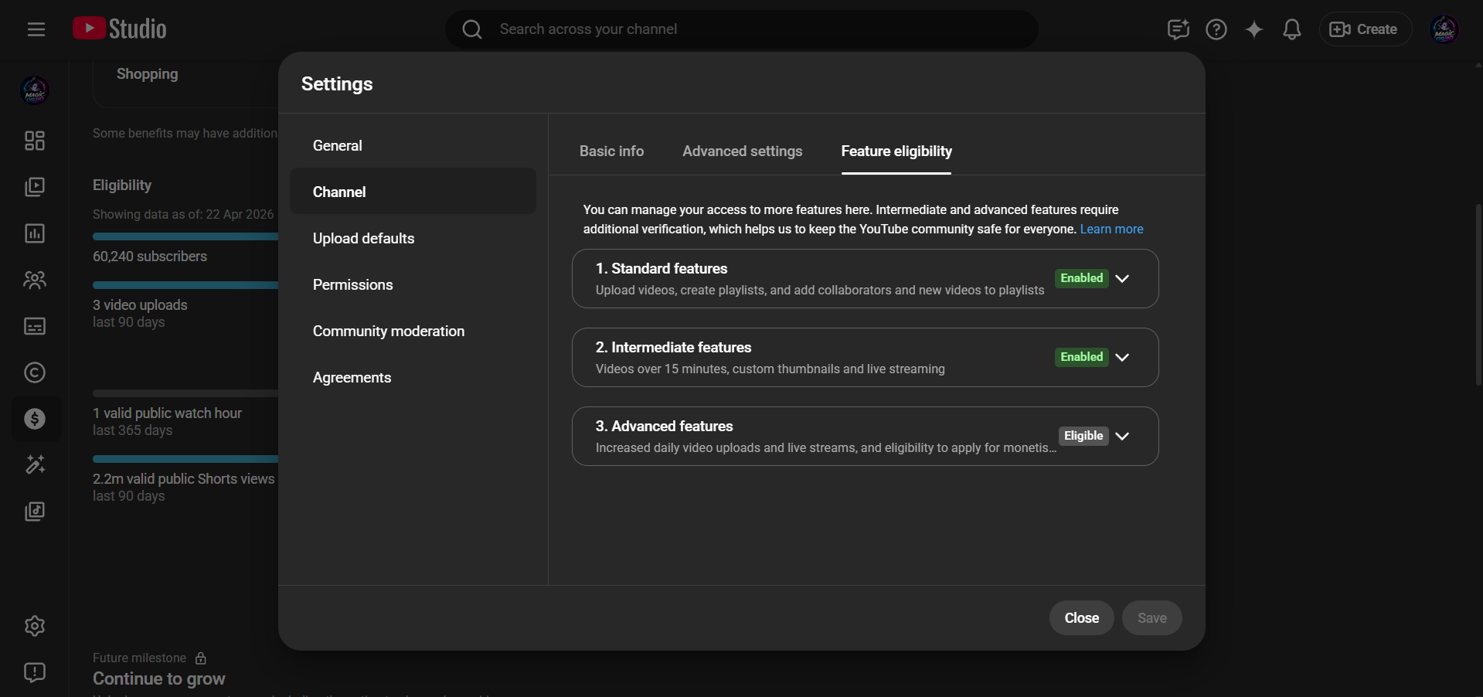The height and width of the screenshot is (697, 1483).
Task: Click in the channel search field
Action: (x=742, y=29)
